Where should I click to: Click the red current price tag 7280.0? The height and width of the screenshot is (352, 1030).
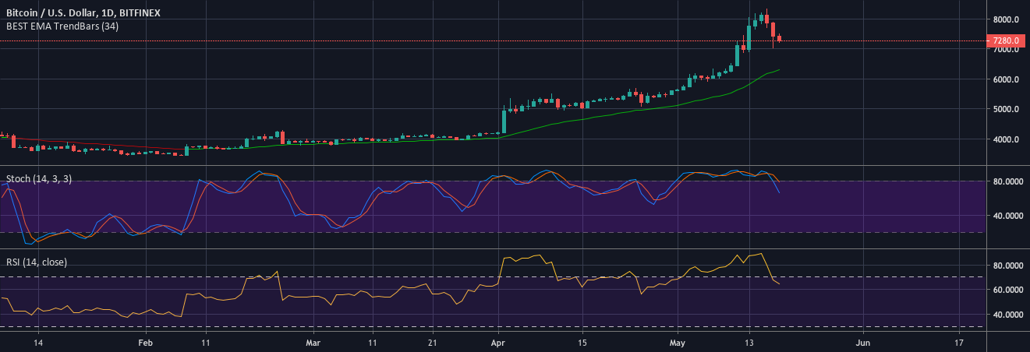[x=1005, y=40]
